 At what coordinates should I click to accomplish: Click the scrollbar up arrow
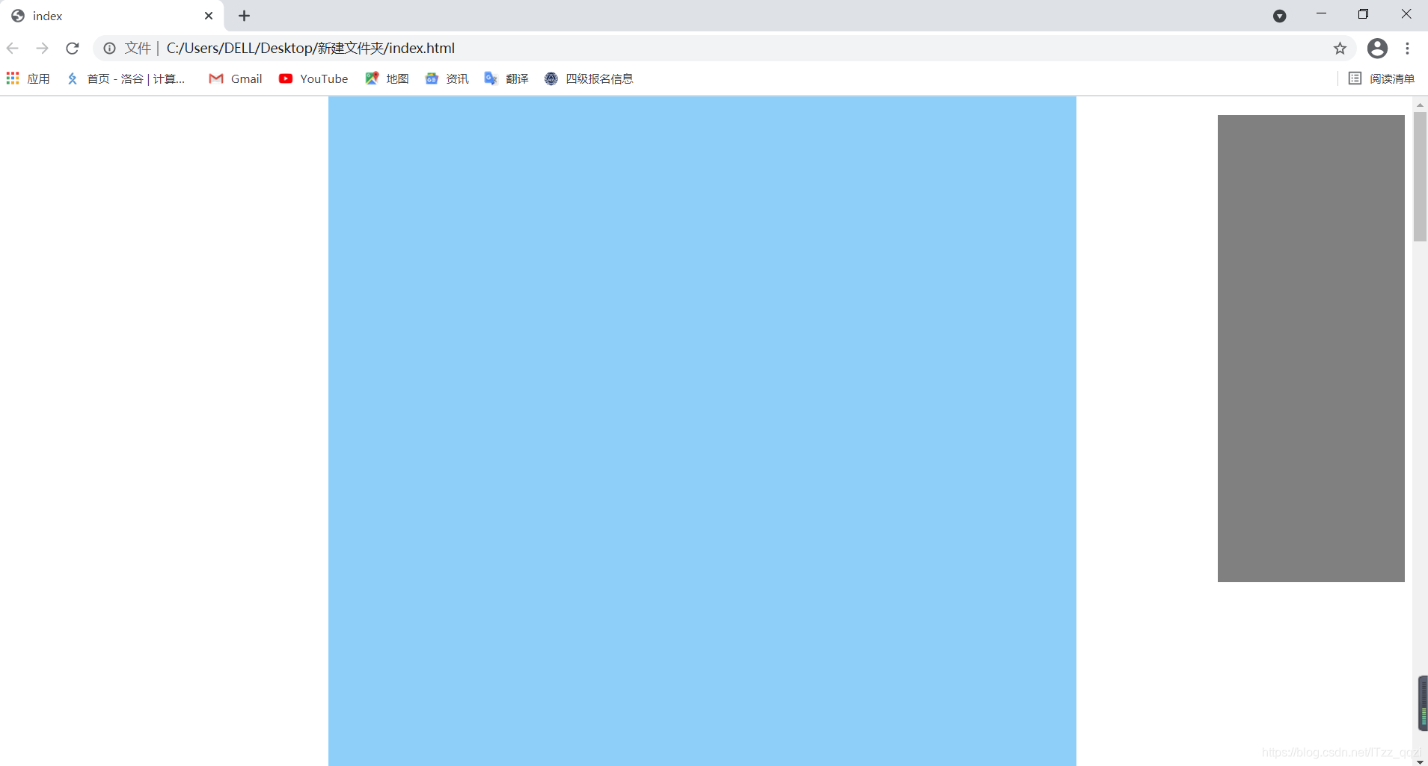pos(1420,105)
